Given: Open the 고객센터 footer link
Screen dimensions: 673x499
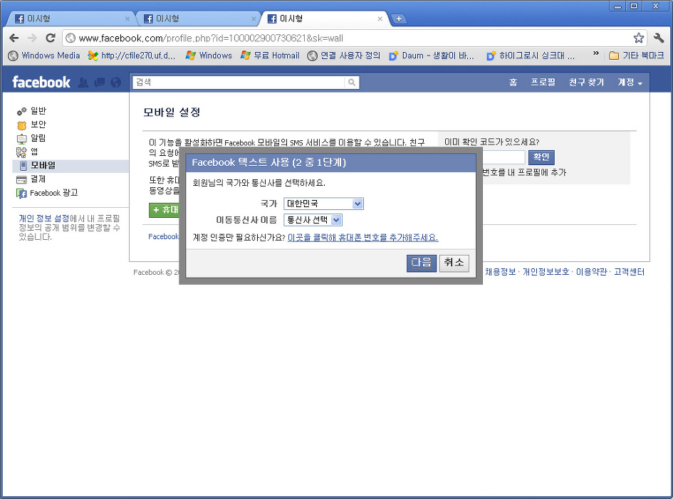Looking at the screenshot, I should point(629,272).
